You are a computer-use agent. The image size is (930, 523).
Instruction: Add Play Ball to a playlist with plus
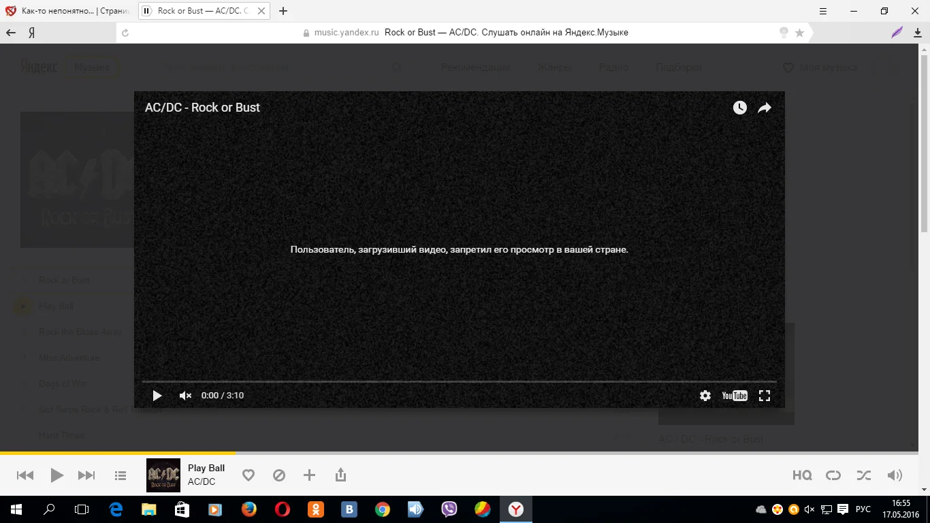309,475
